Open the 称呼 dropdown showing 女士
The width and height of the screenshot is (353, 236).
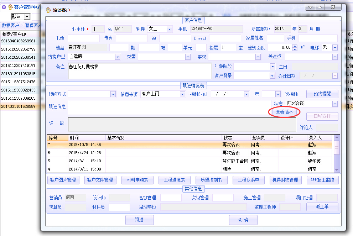tap(169, 29)
